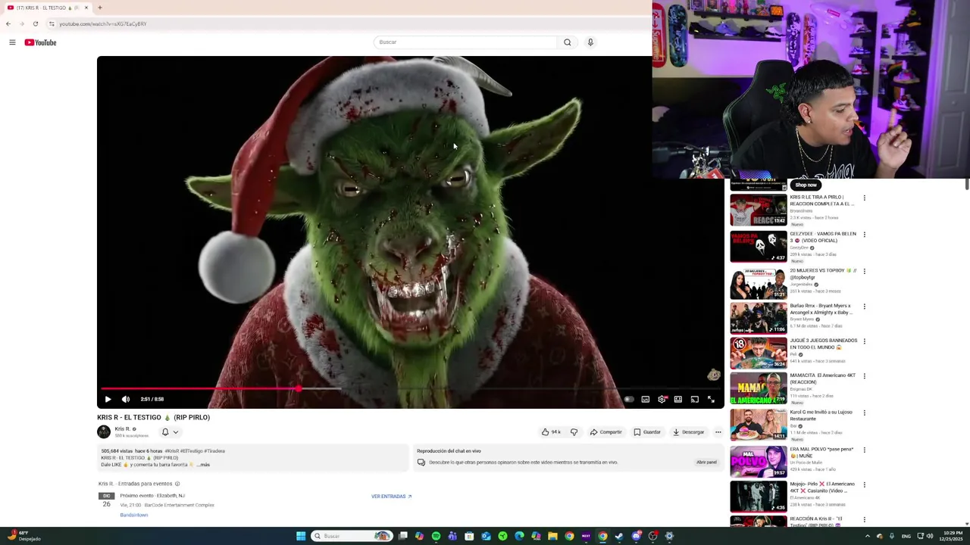Image resolution: width=970 pixels, height=545 pixels.
Task: Open options menu for Karol G me Invitó
Action: (864, 413)
